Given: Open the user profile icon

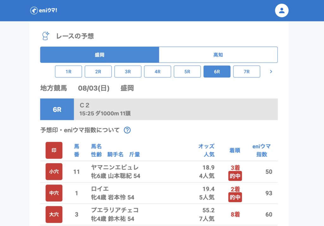Looking at the screenshot, I should click(282, 10).
